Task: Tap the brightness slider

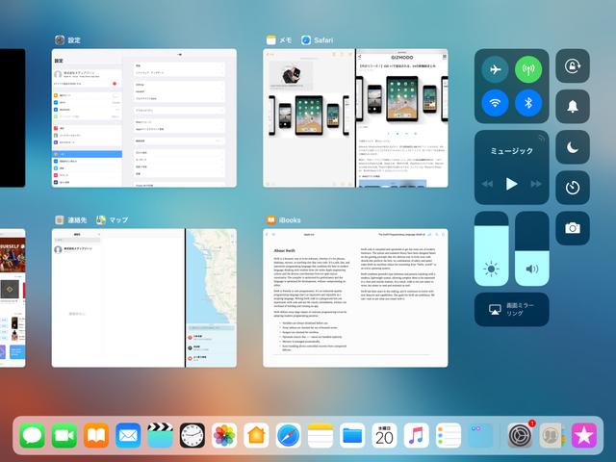Action: click(491, 248)
